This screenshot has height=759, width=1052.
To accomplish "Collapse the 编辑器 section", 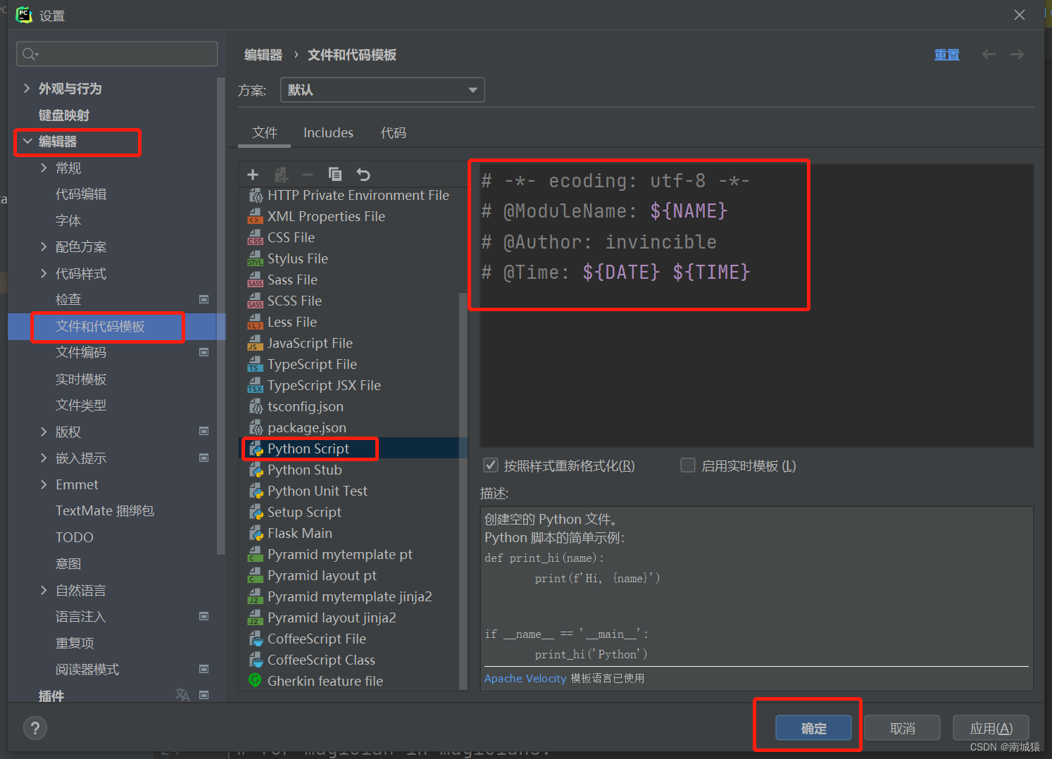I will click(x=27, y=142).
